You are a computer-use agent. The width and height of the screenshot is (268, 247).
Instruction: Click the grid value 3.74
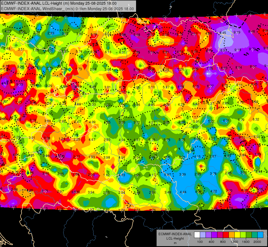click(37, 33)
